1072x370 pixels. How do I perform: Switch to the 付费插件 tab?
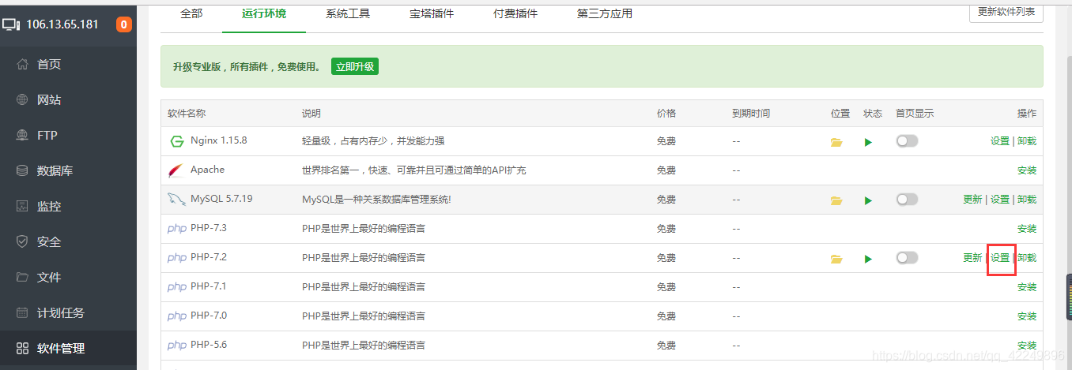515,14
